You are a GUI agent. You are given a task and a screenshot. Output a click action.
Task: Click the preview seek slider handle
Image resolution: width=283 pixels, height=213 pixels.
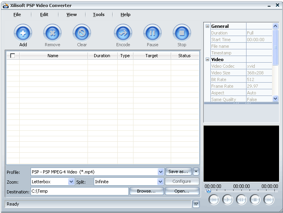[209, 191]
